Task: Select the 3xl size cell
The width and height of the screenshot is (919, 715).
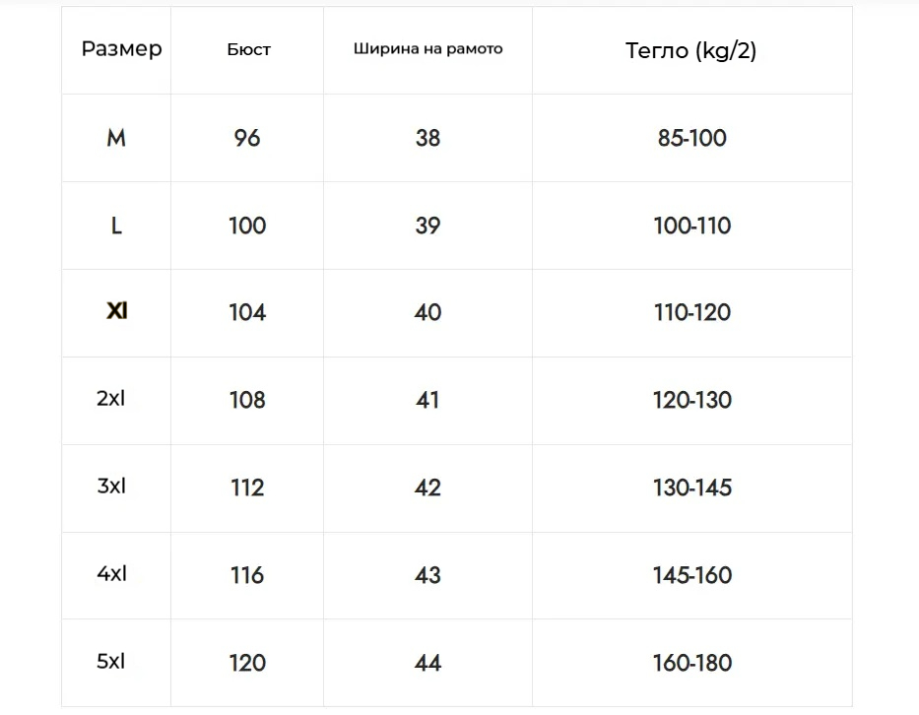Action: coord(112,487)
